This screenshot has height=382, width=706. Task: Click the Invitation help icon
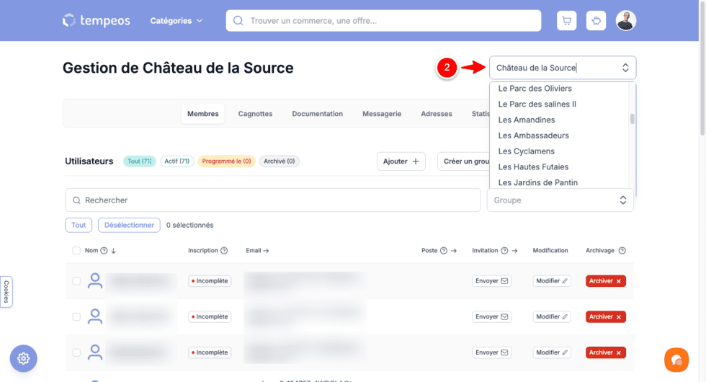point(504,251)
